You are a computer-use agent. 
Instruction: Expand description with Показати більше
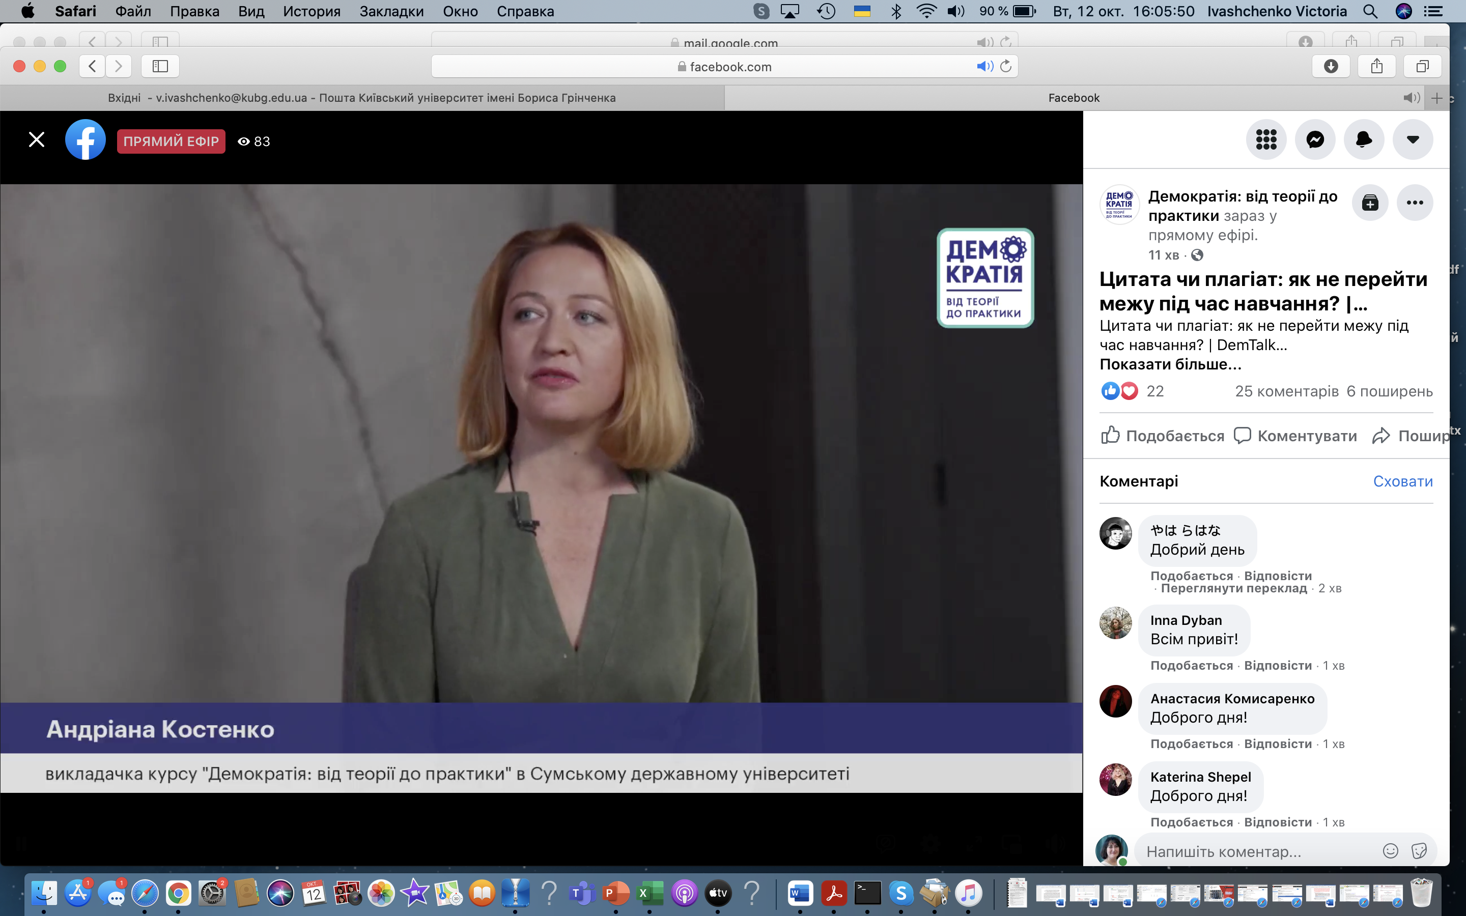point(1170,364)
